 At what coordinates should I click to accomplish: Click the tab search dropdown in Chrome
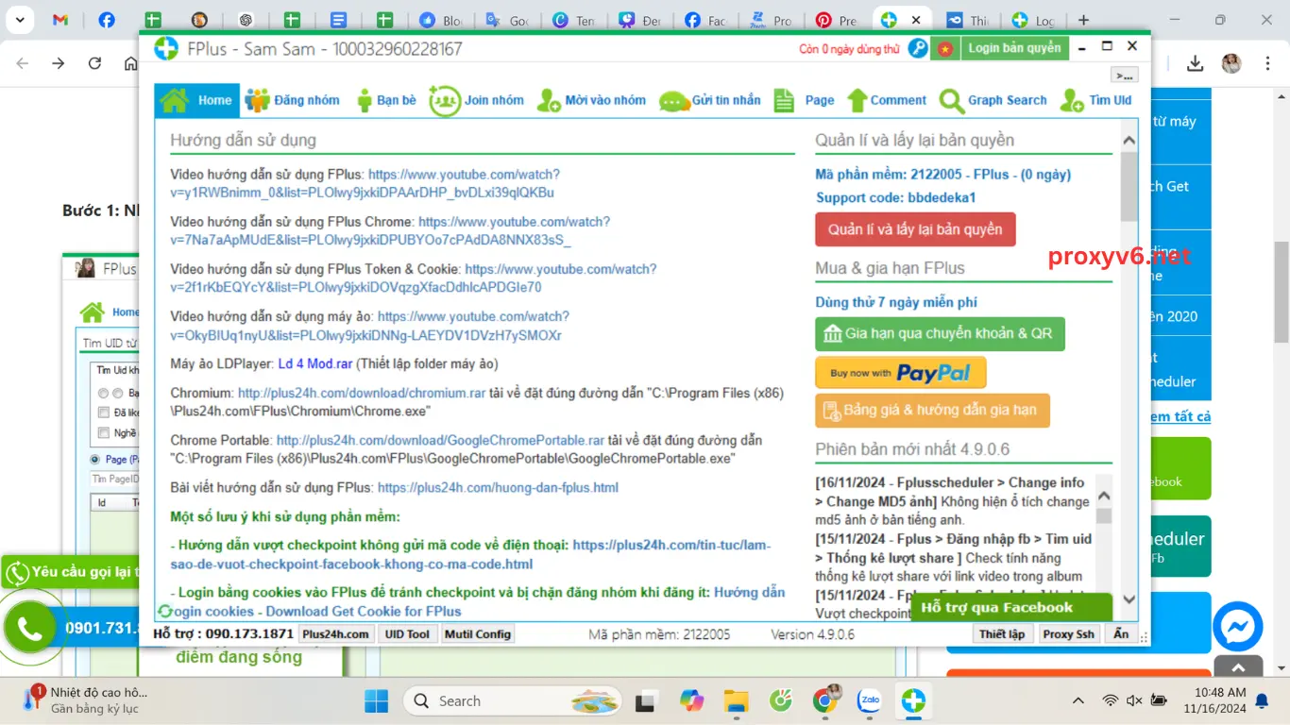click(x=19, y=19)
